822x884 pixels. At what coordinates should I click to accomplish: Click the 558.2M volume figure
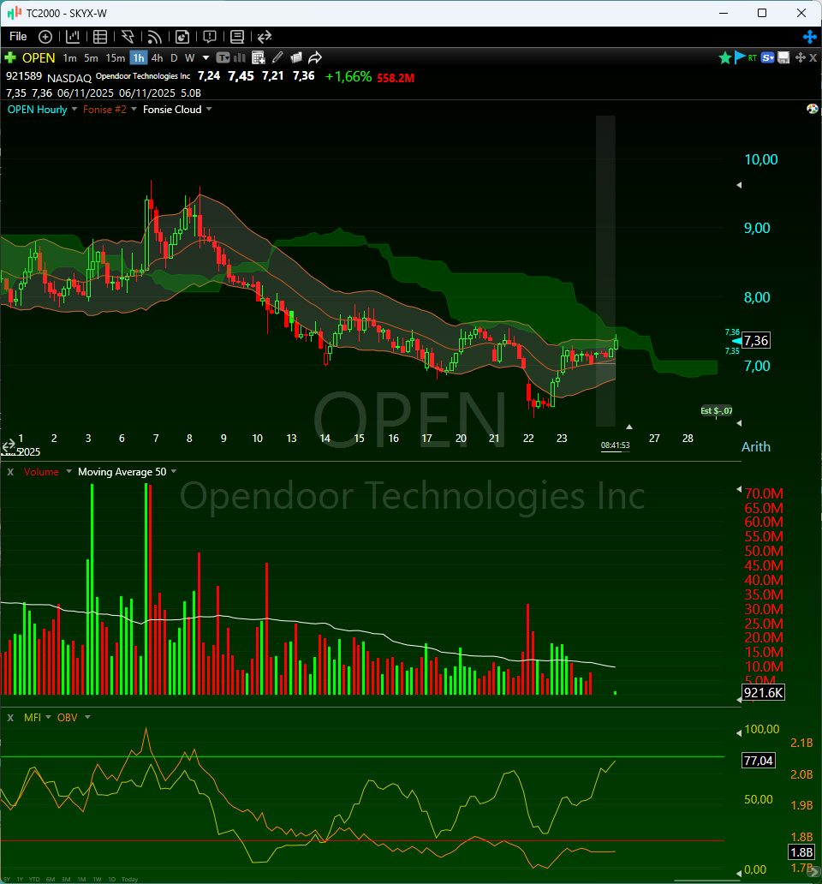[396, 78]
